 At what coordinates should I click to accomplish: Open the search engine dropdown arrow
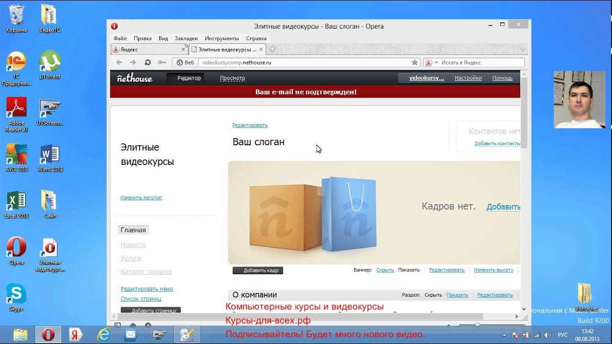pos(436,63)
